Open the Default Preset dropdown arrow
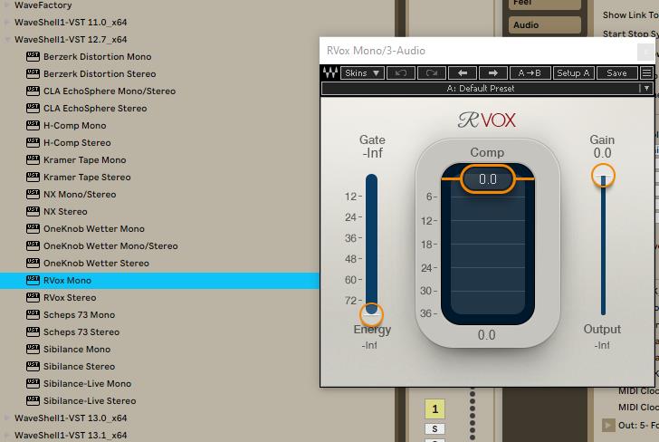Screen dimensions: 659x442 click(646, 89)
